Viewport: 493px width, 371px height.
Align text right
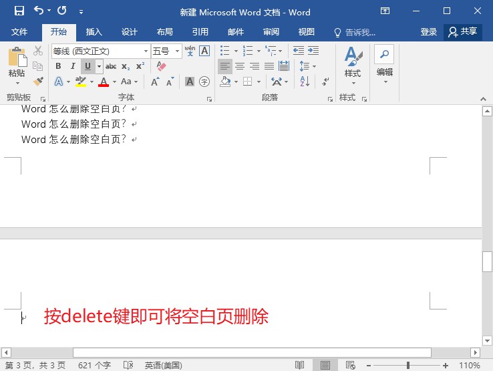click(x=255, y=66)
